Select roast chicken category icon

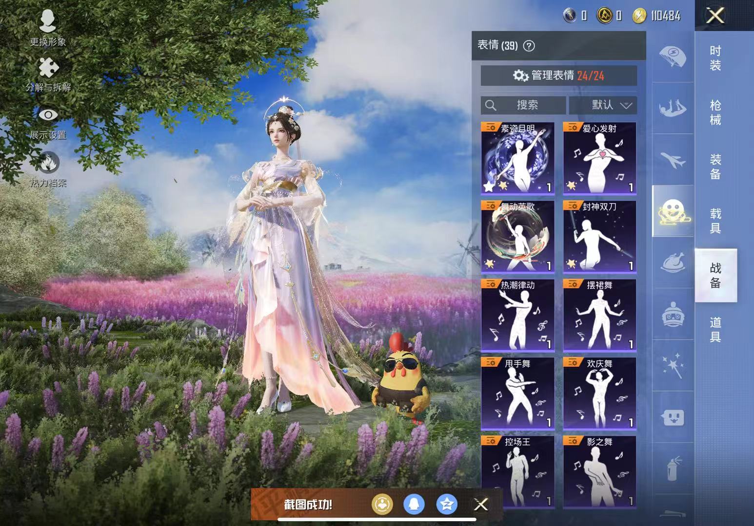click(x=673, y=263)
